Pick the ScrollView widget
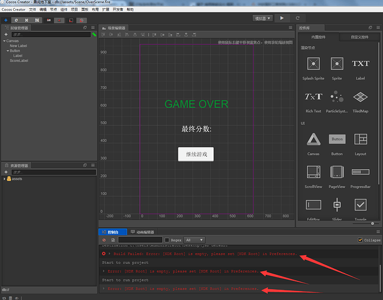The width and height of the screenshot is (383, 300). click(x=313, y=177)
